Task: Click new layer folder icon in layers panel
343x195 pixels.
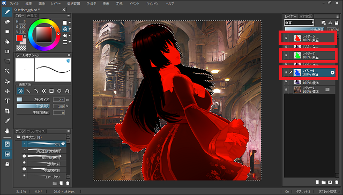Action: (x=324, y=182)
